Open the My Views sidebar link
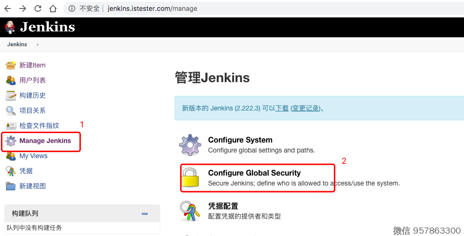Screen dimensions: 464x236 33,156
